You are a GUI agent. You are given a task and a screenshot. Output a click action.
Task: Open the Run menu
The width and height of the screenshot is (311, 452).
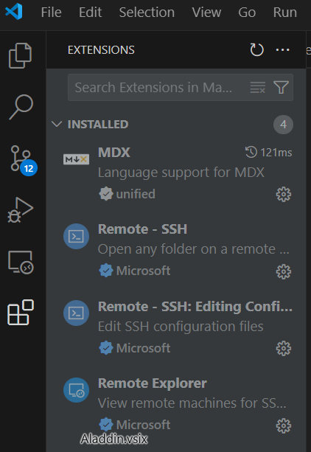pos(285,13)
